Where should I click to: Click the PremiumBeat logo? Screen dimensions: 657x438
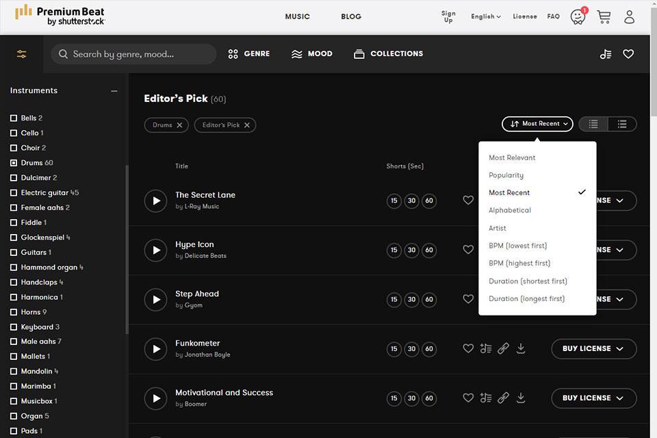pos(60,16)
